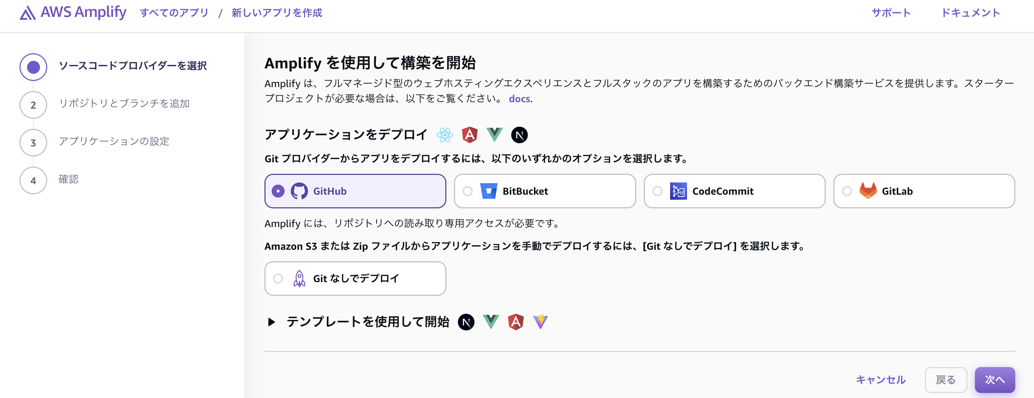Screen dimensions: 1034x398
Task: Click the BitBucket logo icon
Action: [489, 191]
